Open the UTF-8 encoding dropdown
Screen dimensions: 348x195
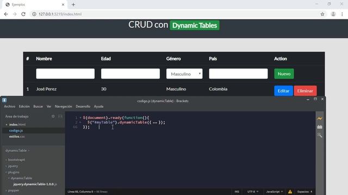[252, 192]
